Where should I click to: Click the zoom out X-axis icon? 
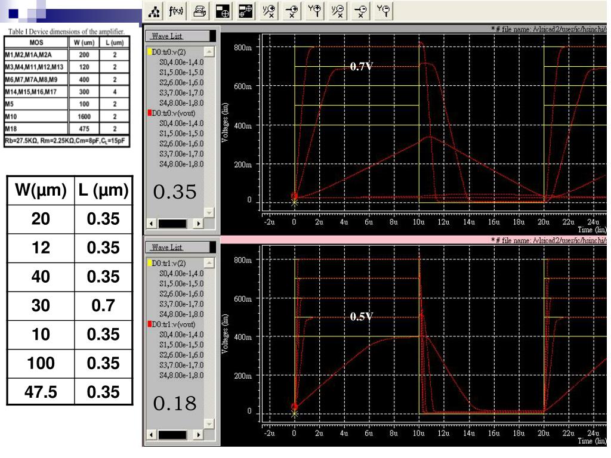360,11
